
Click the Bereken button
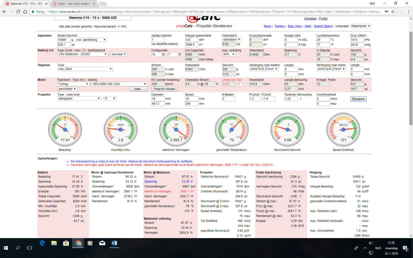pos(358,99)
